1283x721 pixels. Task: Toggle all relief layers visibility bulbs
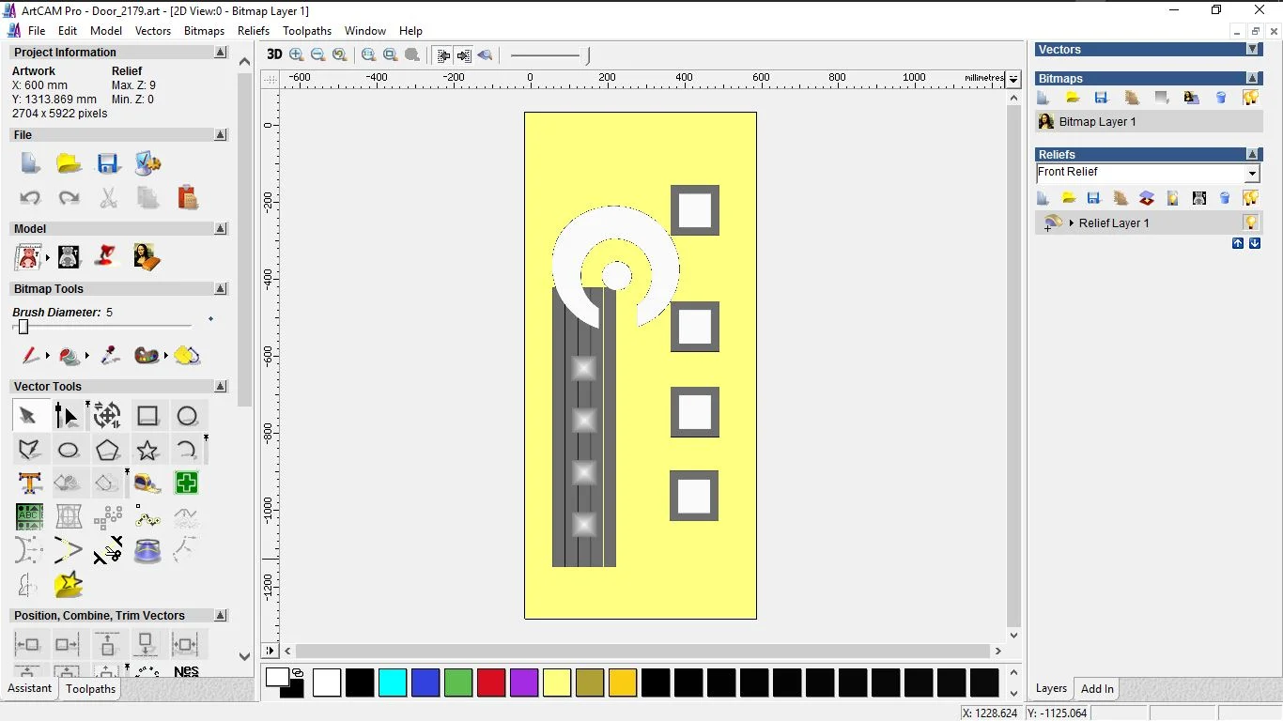pyautogui.click(x=1250, y=198)
